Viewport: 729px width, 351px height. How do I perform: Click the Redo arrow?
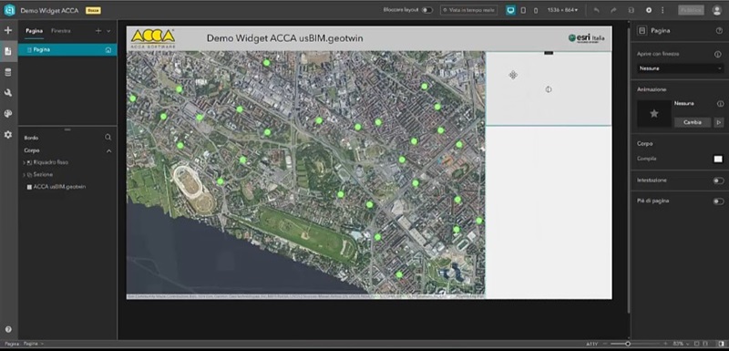pyautogui.click(x=613, y=10)
